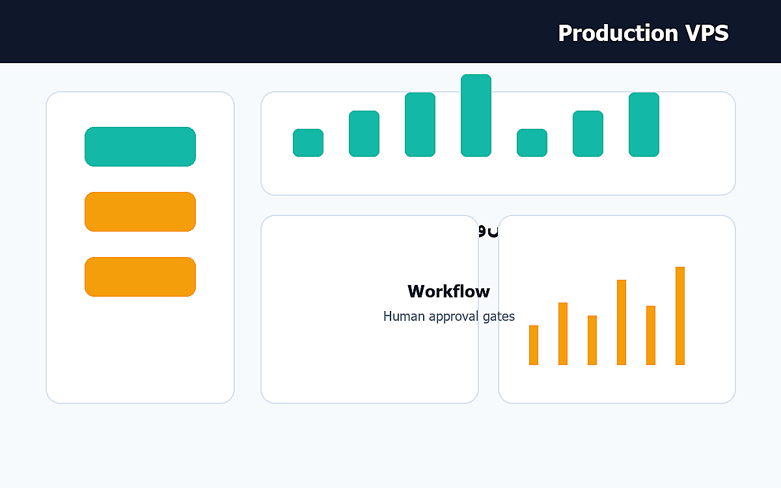The width and height of the screenshot is (781, 488).
Task: Click the fourth orange bar in the chart
Action: click(622, 322)
